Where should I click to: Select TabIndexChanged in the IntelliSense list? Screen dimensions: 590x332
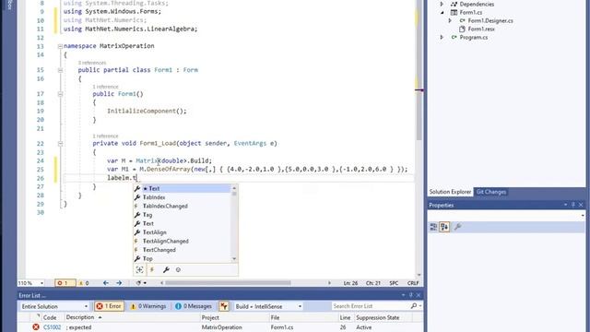tap(183, 206)
